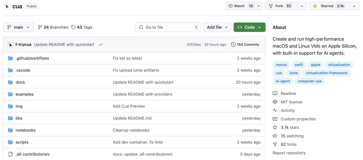Click the docs folder icon
The image size is (363, 160).
[10, 82]
